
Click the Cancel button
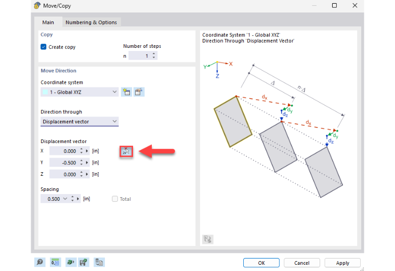click(302, 263)
